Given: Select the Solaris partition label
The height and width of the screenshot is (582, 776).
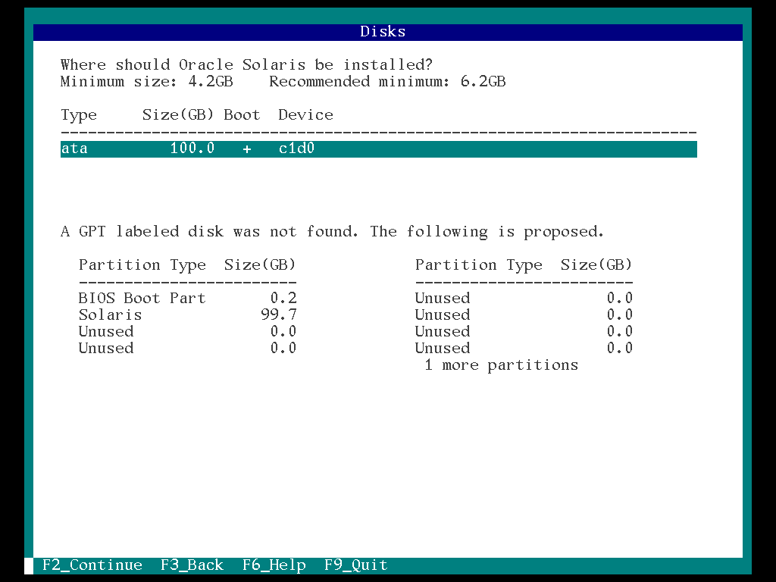Looking at the screenshot, I should (x=111, y=315).
